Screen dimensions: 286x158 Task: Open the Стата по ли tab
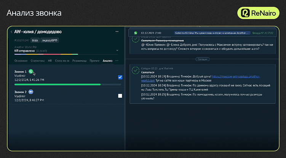coord(62,61)
